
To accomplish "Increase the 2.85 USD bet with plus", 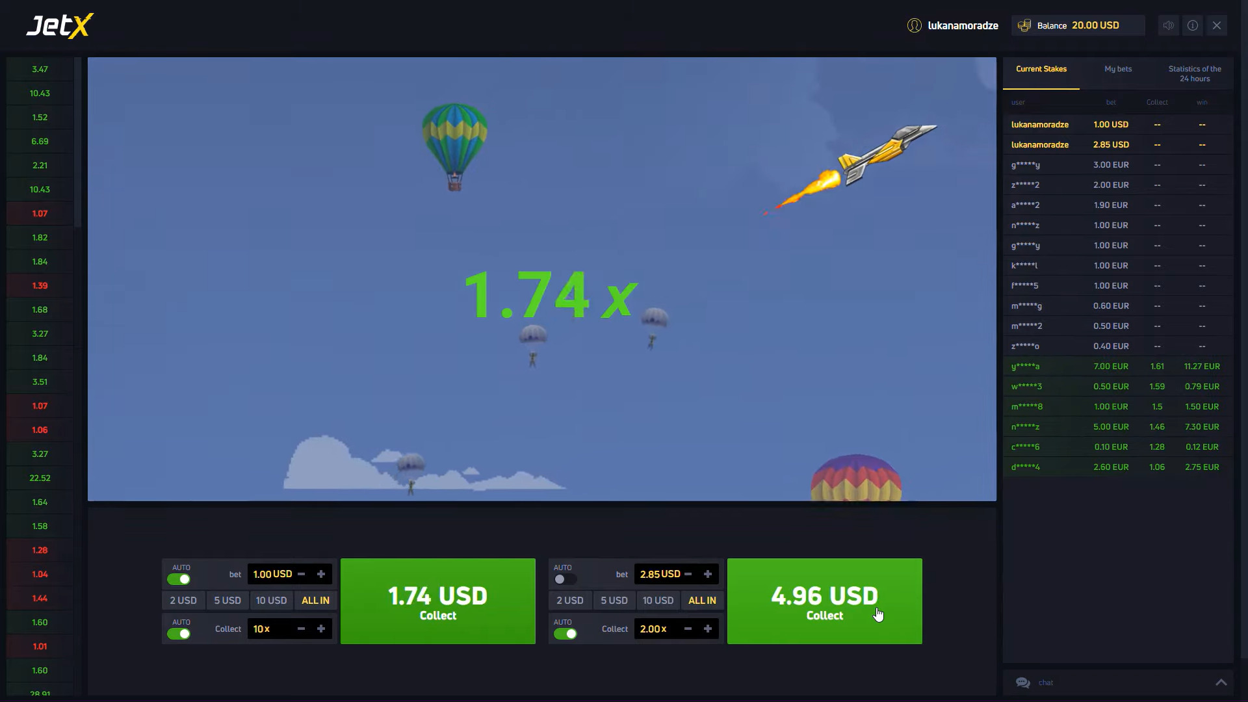I will pos(708,574).
